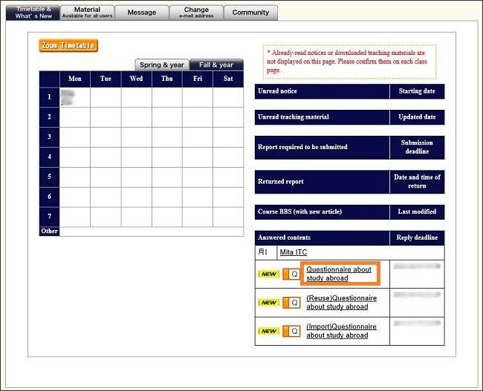
Task: Open the (Import)Questionnaire about study abroad link
Action: (341, 331)
